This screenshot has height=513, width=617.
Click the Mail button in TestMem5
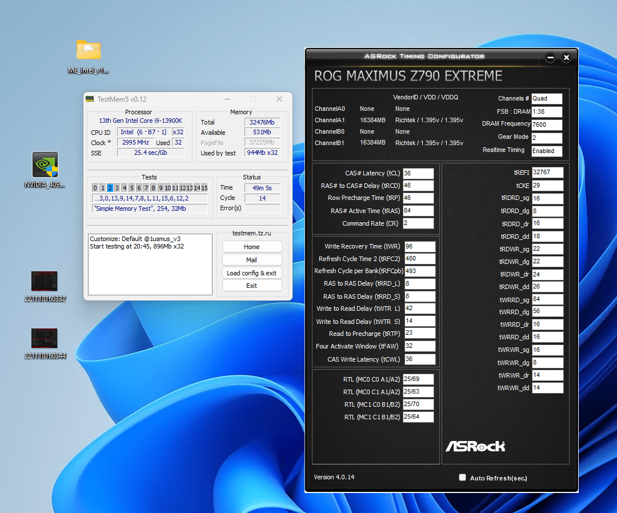(x=252, y=260)
